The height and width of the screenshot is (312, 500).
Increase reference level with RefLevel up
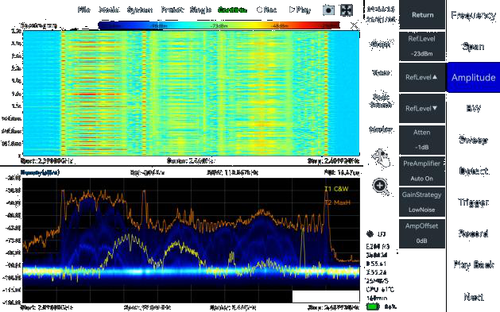point(422,77)
